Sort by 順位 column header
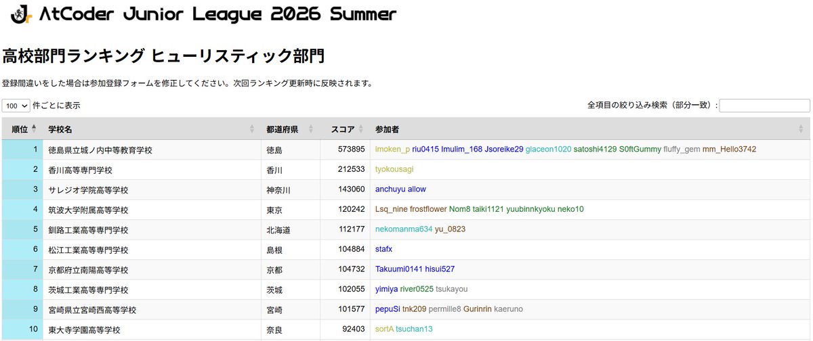Image resolution: width=813 pixels, height=341 pixels. pos(22,129)
